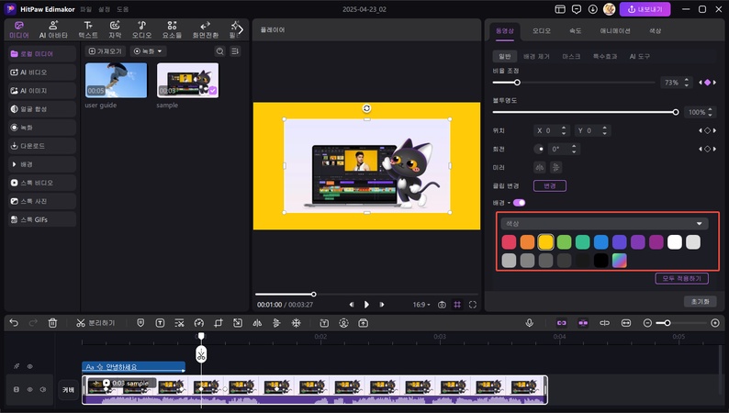Image resolution: width=729 pixels, height=413 pixels.
Task: Click the 커버 cover button
Action: (x=68, y=390)
